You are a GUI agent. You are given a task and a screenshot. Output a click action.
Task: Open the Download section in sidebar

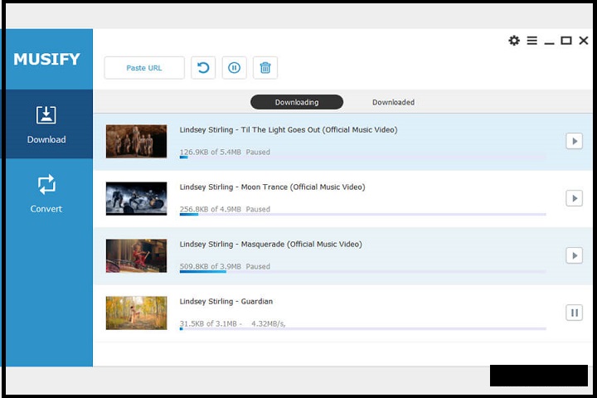[x=46, y=124]
